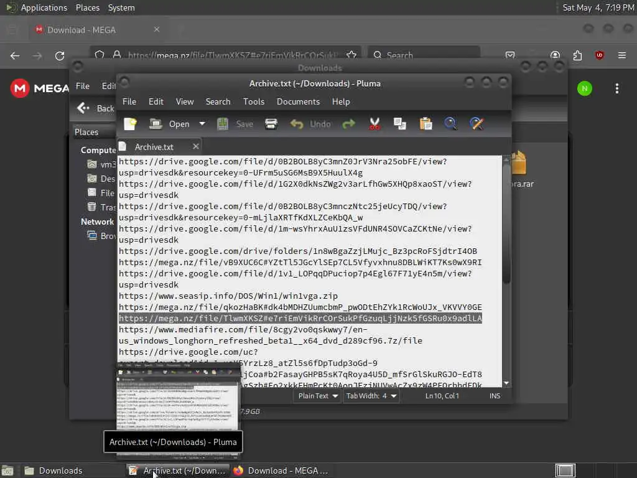Click the green N account avatar on MEGA

585,88
